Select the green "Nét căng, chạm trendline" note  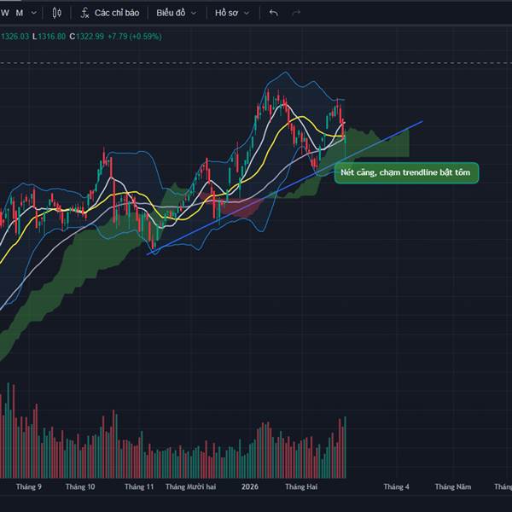(x=407, y=172)
